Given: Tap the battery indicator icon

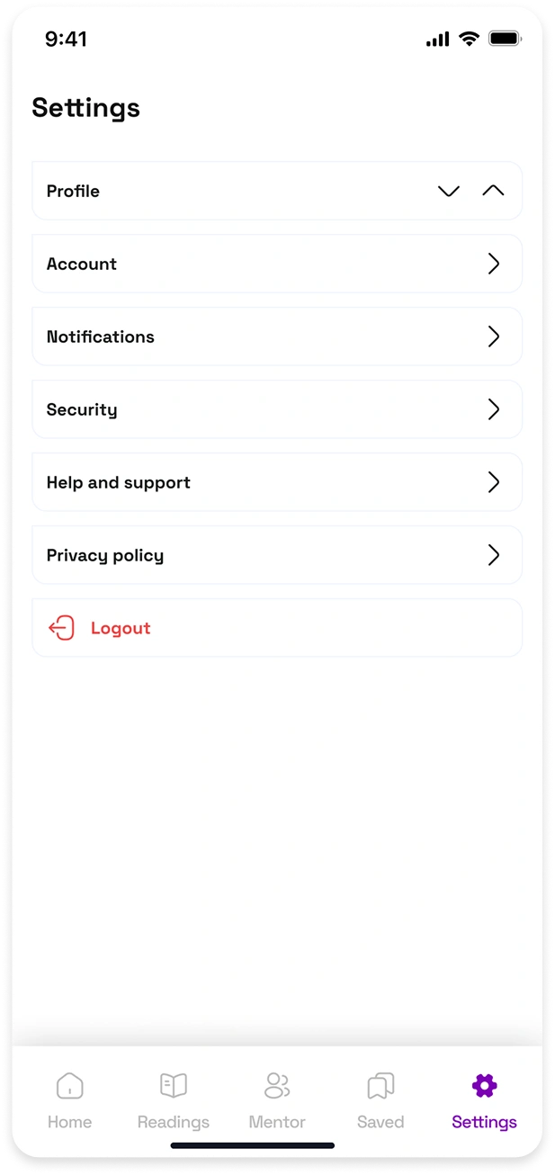Looking at the screenshot, I should [505, 39].
